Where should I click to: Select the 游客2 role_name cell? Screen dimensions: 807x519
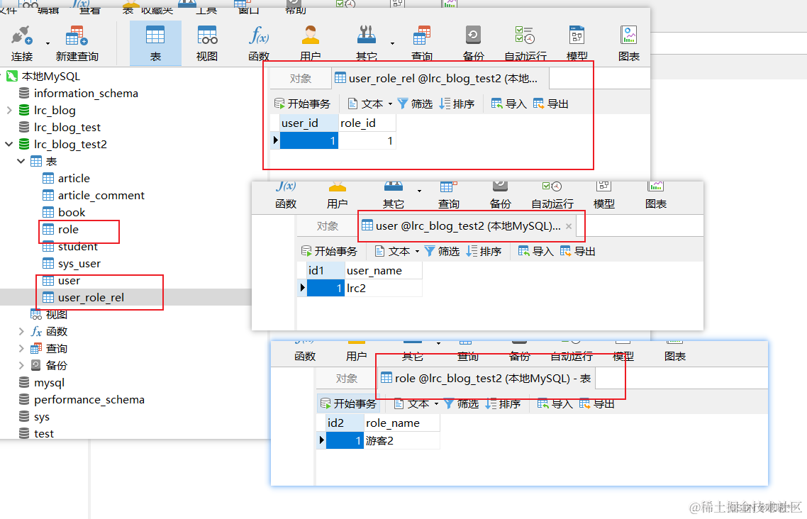click(402, 441)
